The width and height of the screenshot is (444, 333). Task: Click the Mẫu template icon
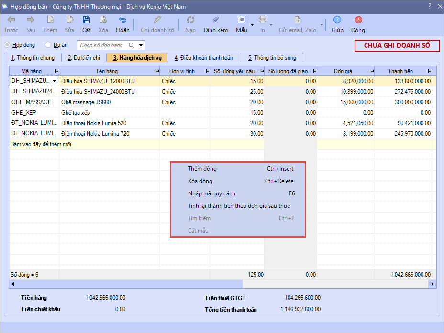pos(242,20)
